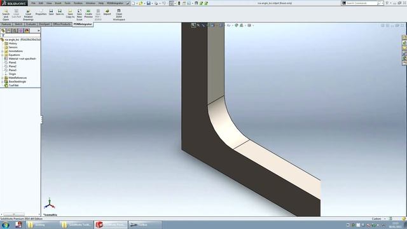Image resolution: width=407 pixels, height=229 pixels.
Task: Open dropdown next to Open folder icon
Action: 144,3
